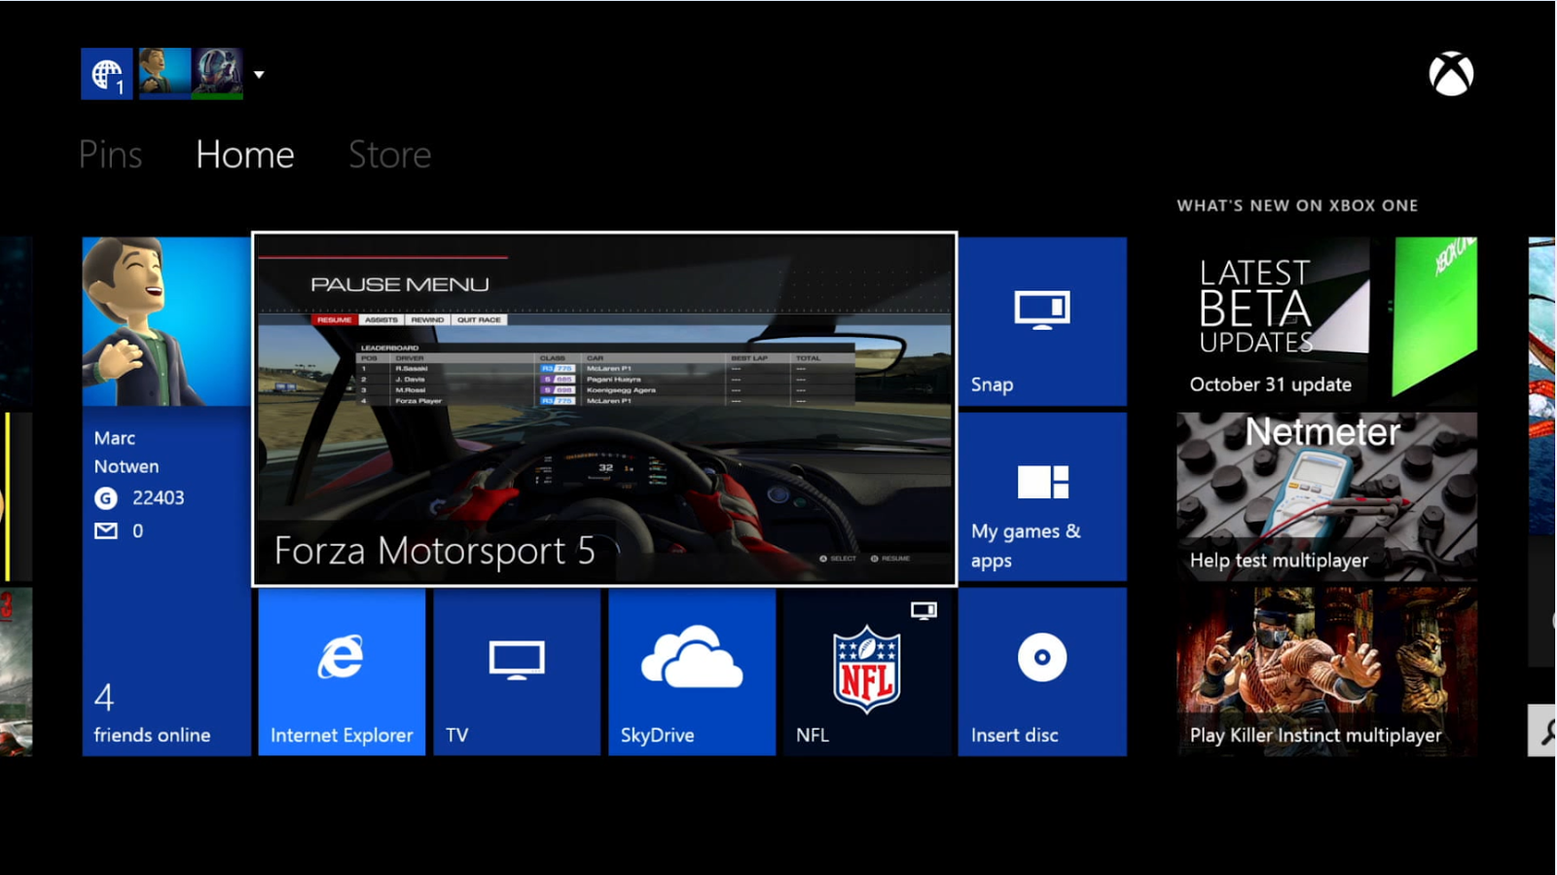
Task: Open Latest Beta Updates October 31 tile
Action: click(x=1326, y=321)
